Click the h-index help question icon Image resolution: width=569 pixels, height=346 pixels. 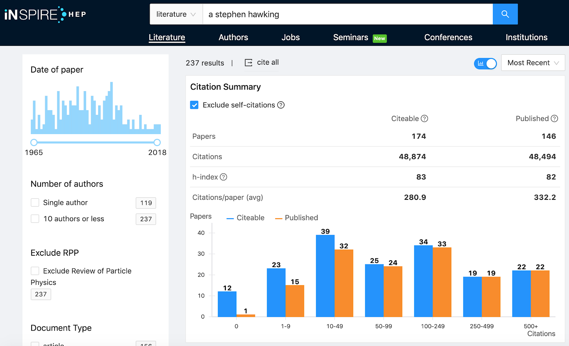[223, 177]
